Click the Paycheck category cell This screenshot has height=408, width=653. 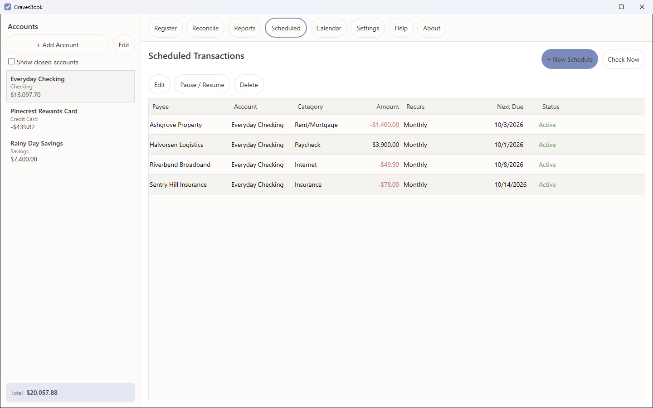coord(307,145)
